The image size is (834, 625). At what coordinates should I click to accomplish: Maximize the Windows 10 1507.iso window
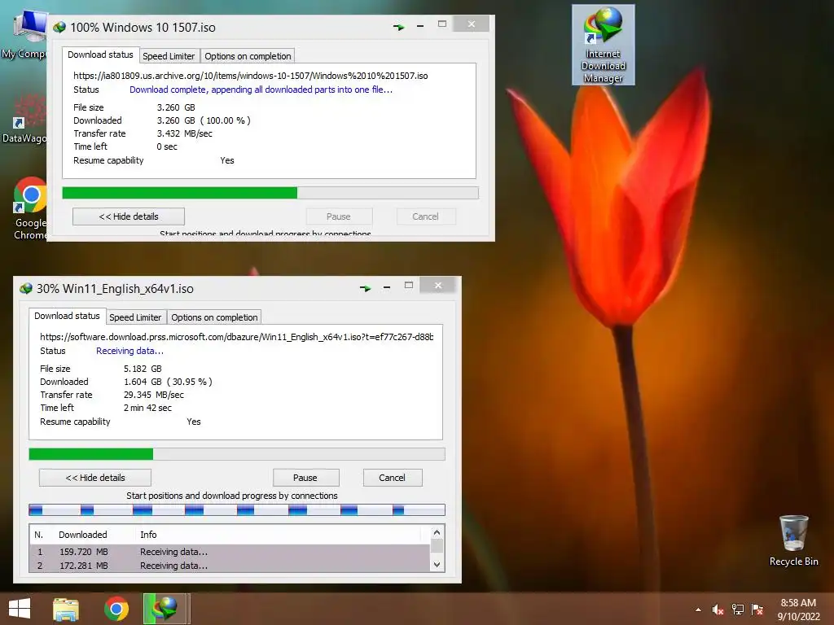(442, 24)
